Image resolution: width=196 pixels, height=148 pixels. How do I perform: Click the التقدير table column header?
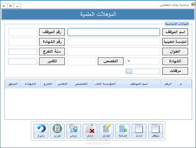pyautogui.click(x=62, y=84)
